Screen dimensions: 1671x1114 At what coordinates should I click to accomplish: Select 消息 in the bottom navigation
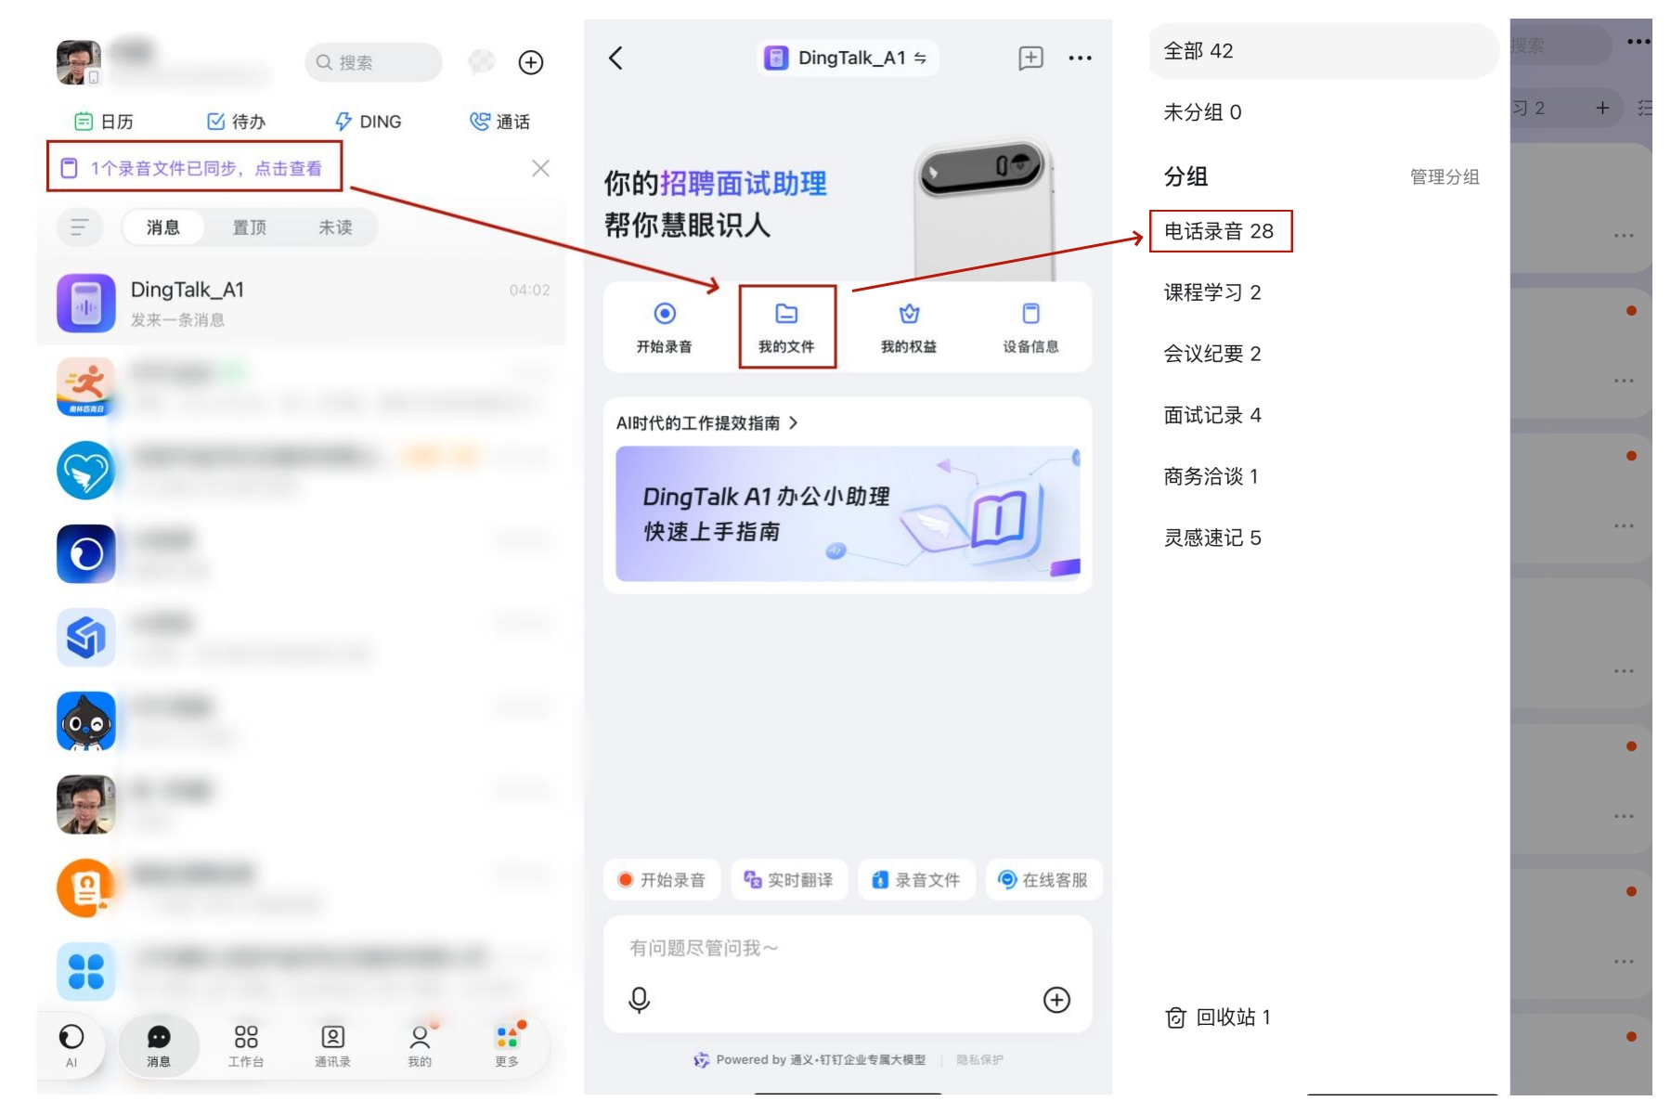[159, 1044]
